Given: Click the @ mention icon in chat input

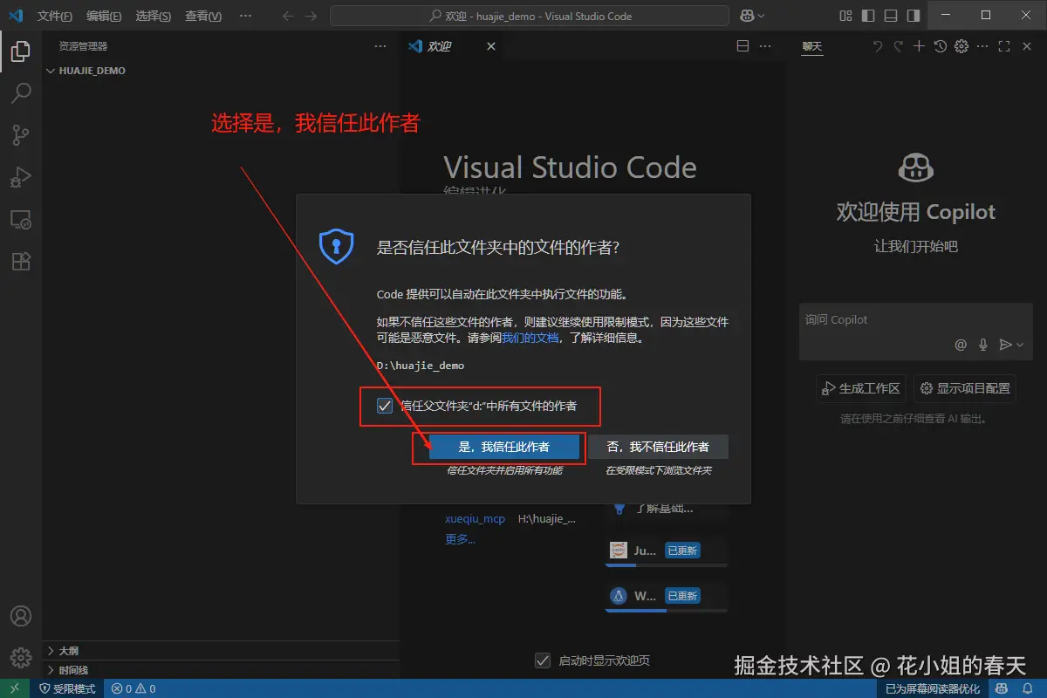Looking at the screenshot, I should coord(961,345).
